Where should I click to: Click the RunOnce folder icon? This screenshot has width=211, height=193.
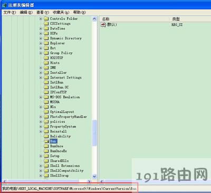(46, 146)
